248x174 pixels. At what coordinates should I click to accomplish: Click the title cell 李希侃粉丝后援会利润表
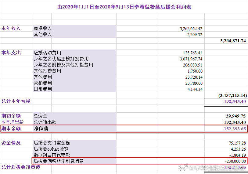124,7
